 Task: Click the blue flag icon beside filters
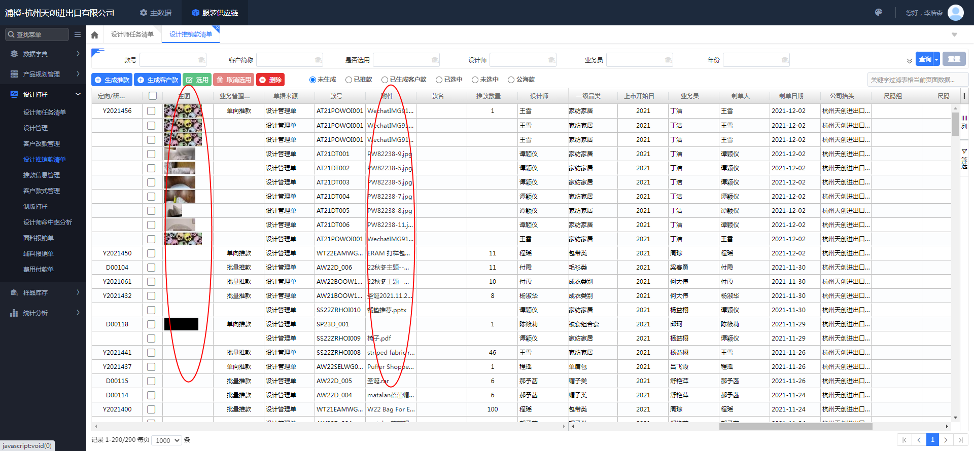[97, 52]
